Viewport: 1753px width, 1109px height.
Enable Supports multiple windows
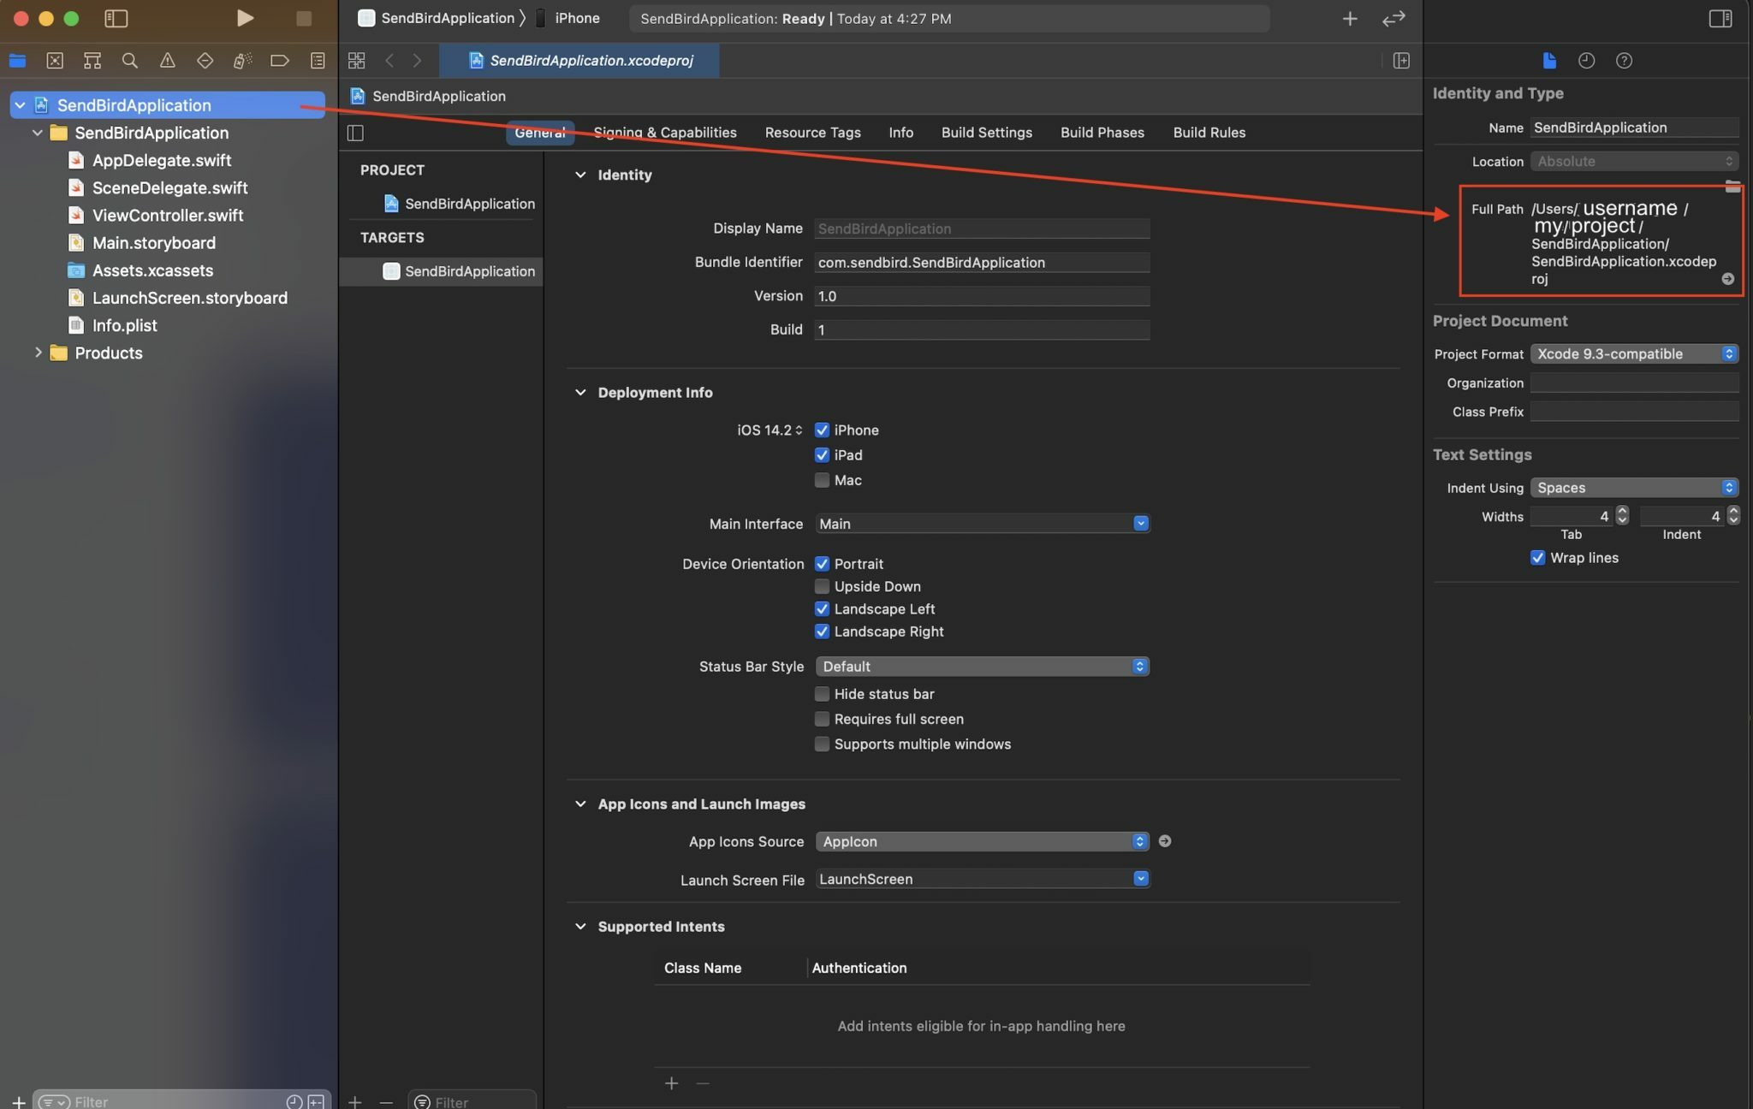[x=822, y=744]
